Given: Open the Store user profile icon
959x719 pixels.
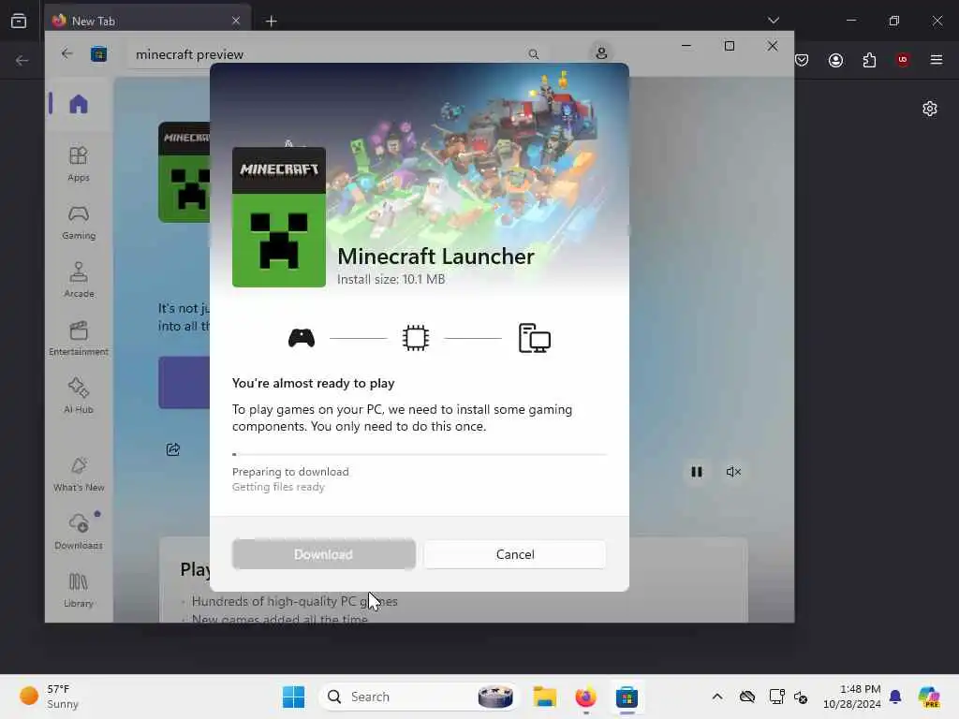Looking at the screenshot, I should (x=601, y=53).
